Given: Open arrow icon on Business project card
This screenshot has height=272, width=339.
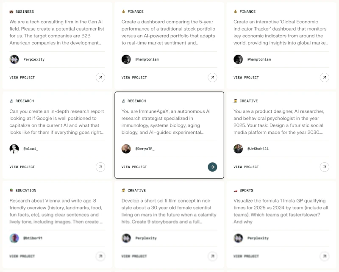Looking at the screenshot, I should (x=100, y=78).
